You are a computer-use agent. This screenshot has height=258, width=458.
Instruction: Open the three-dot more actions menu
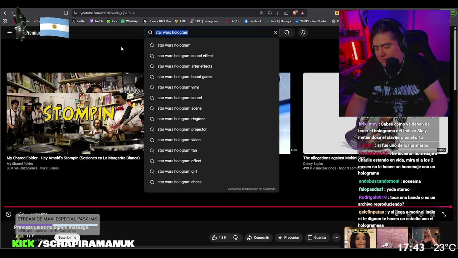point(336,238)
